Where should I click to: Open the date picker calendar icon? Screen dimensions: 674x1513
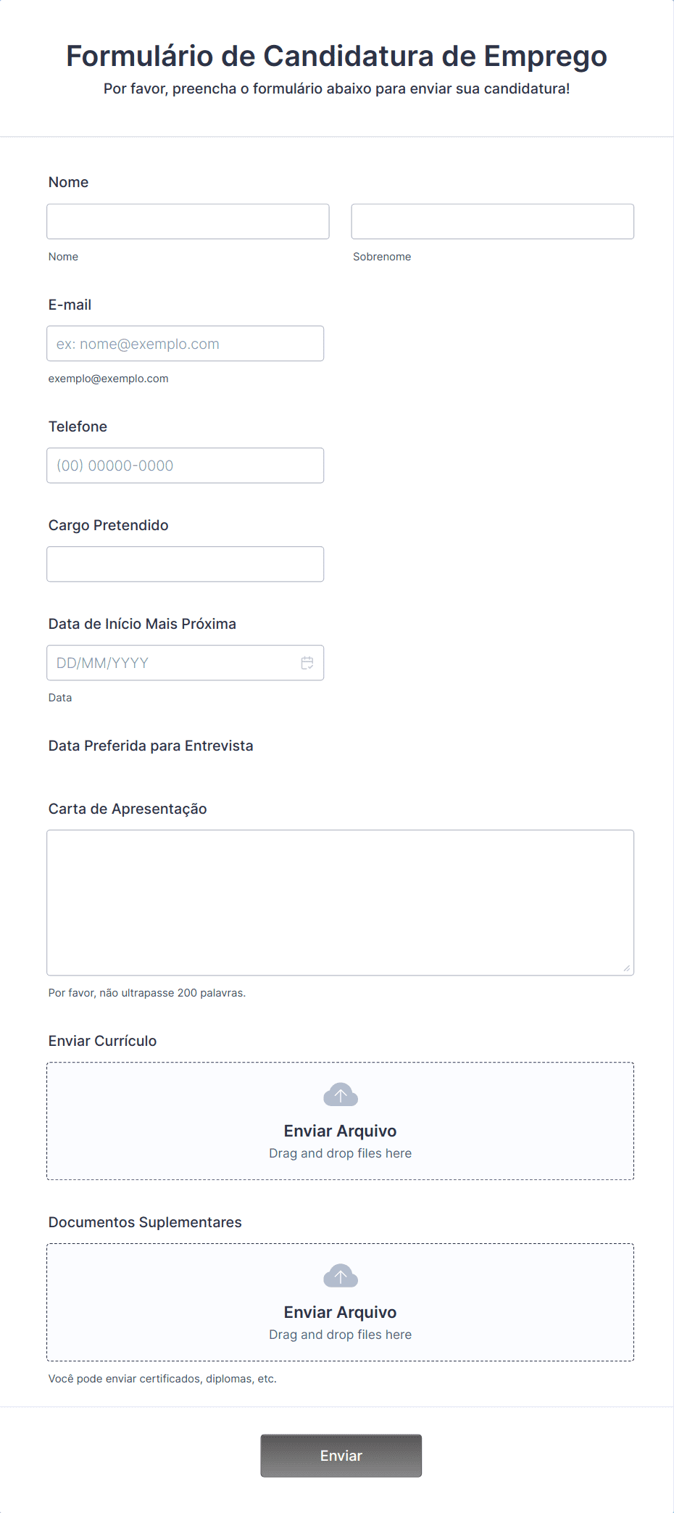pos(307,662)
